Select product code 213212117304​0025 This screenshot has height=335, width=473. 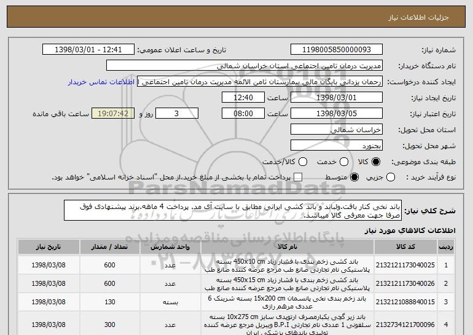click(405, 265)
